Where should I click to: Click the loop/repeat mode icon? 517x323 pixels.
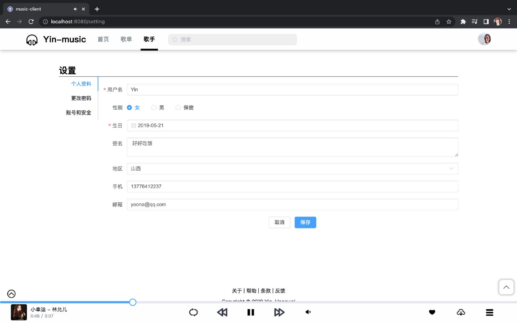click(193, 312)
